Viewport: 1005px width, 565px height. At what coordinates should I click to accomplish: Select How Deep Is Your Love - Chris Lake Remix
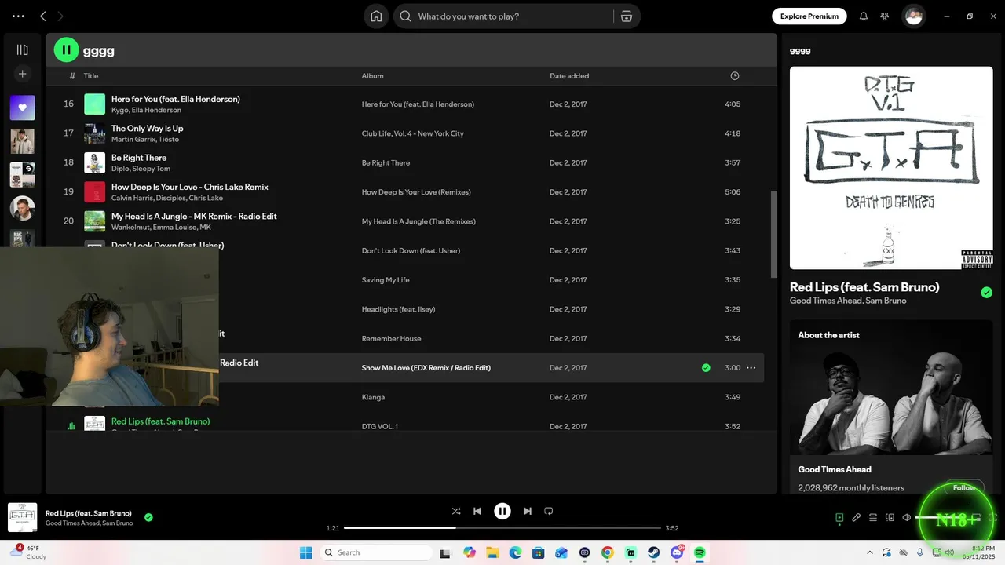point(190,187)
